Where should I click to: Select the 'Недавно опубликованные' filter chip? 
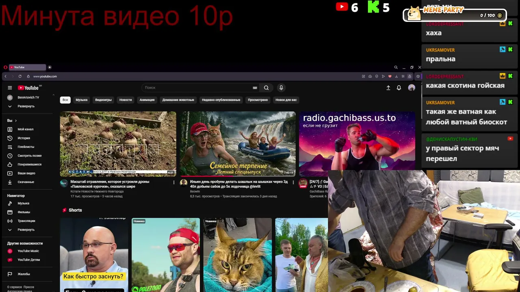tap(221, 100)
